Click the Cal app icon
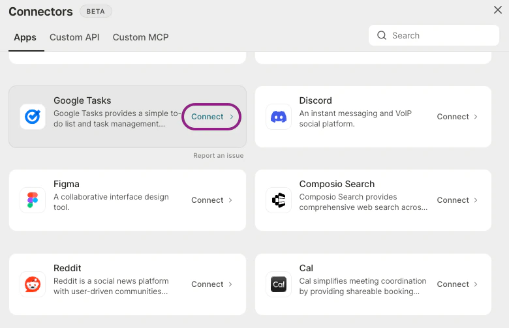This screenshot has width=509, height=328. pos(279,284)
